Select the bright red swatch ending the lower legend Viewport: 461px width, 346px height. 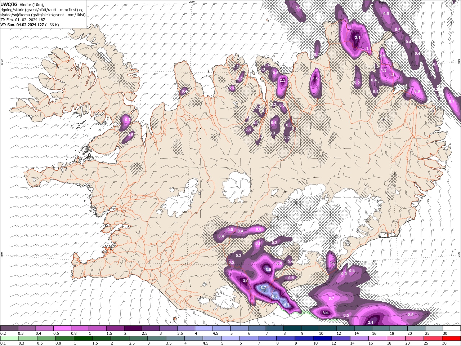(x=452, y=338)
